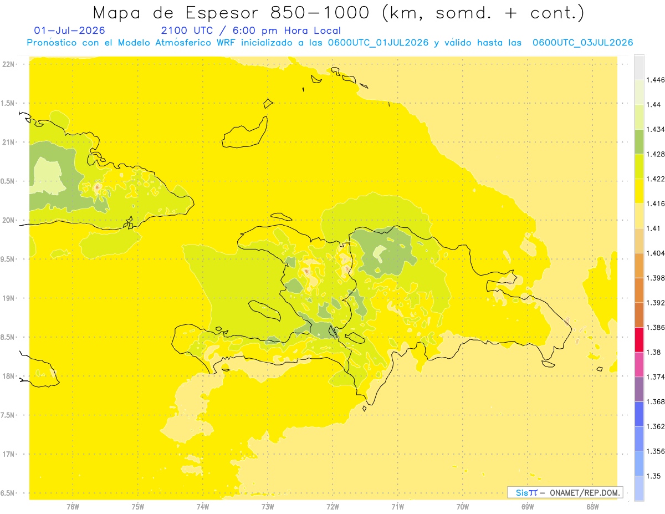Click the '0600UTC_01JUL2026' initialization timestamp
Image resolution: width=665 pixels, height=514 pixels.
pos(378,43)
